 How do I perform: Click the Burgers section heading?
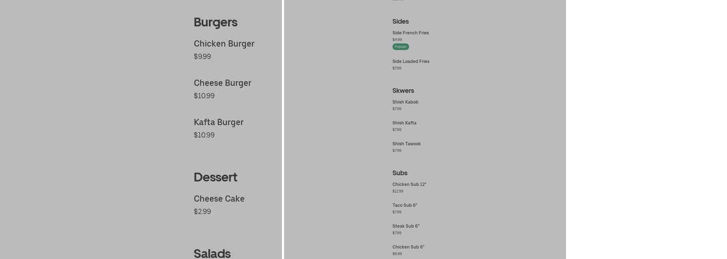pyautogui.click(x=216, y=22)
